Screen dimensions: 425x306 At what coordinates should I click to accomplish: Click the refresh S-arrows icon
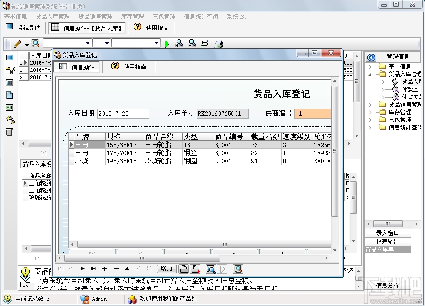click(205, 43)
